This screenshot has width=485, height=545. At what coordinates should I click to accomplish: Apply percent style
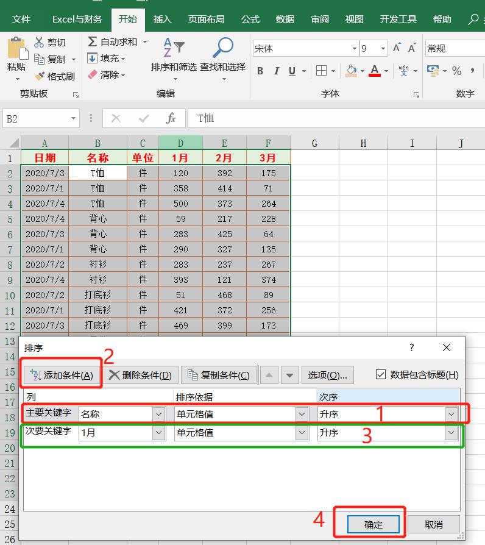coord(457,71)
